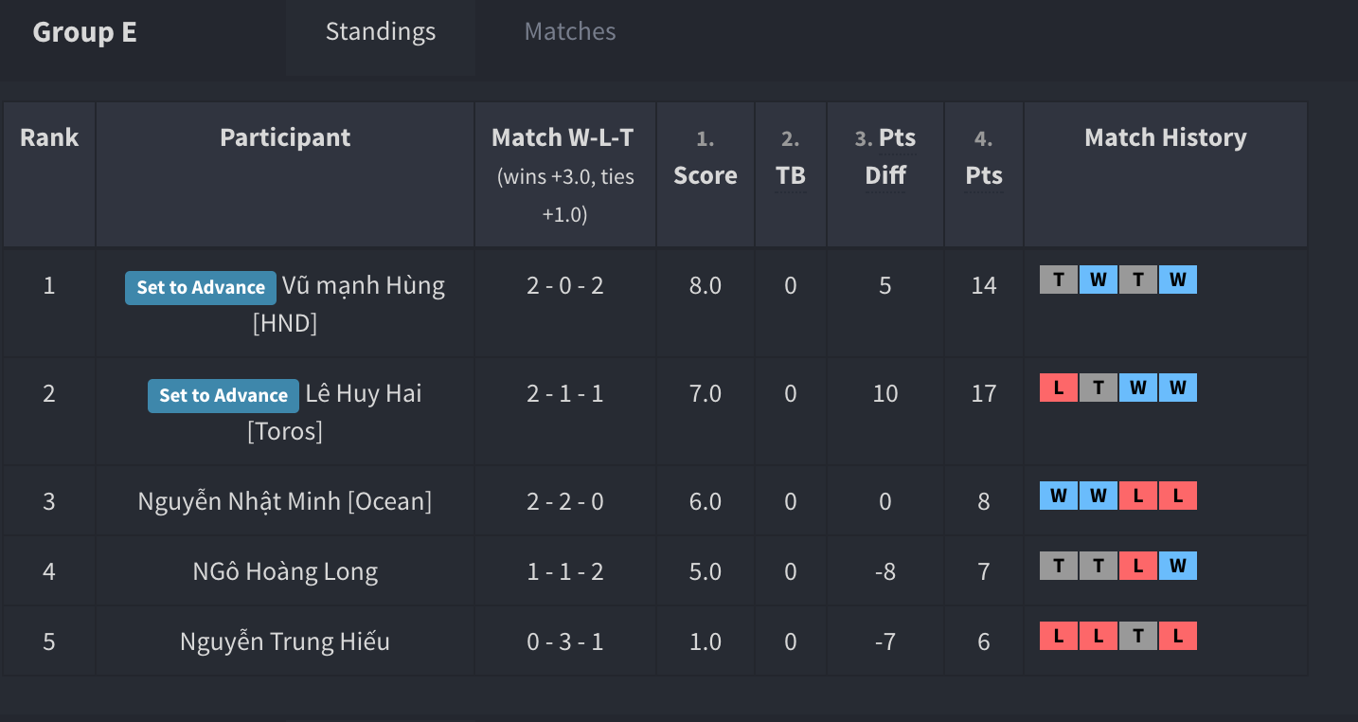Click the red L badge for Lê Huy Hai
The height and width of the screenshot is (722, 1358).
[1059, 388]
